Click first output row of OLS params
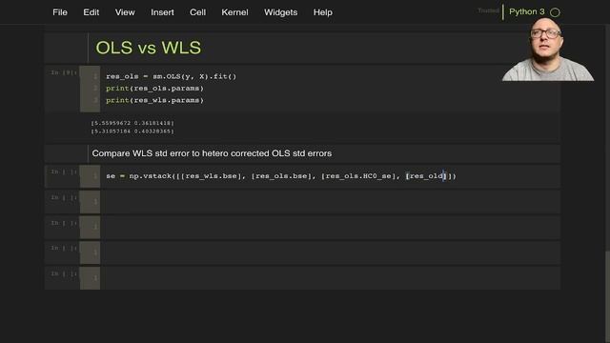610x343 pixels. click(132, 123)
